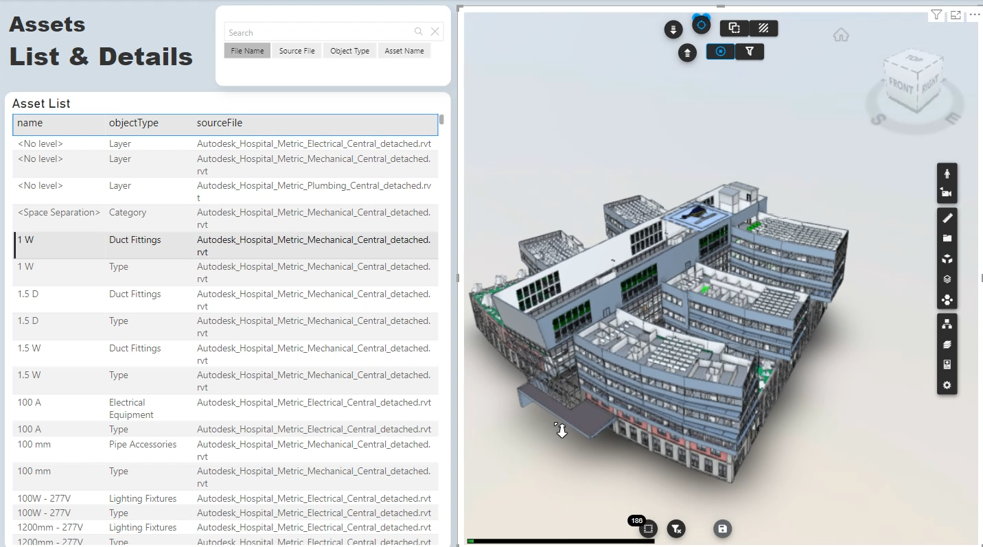Select the Source File button
The width and height of the screenshot is (983, 547).
pyautogui.click(x=297, y=51)
